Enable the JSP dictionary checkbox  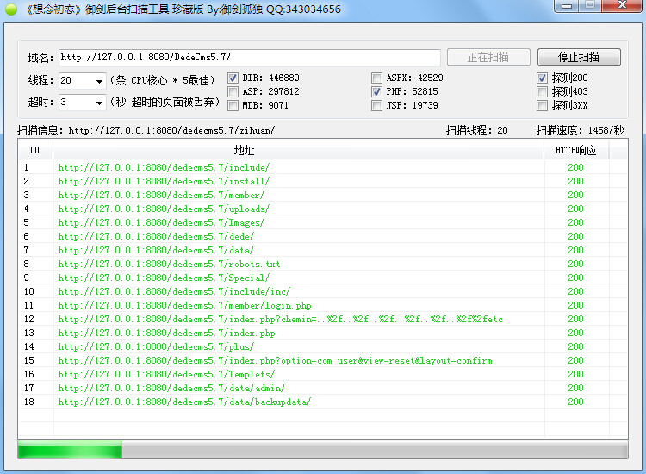tap(377, 106)
